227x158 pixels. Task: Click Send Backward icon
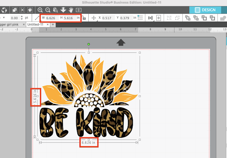pyautogui.click(x=212, y=18)
